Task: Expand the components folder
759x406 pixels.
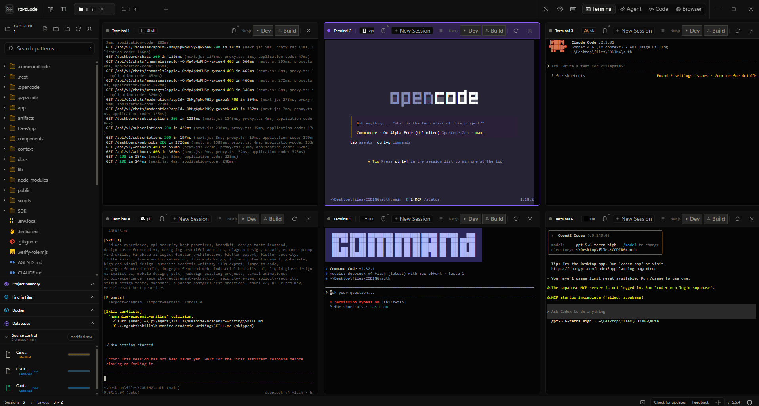Action: 4,139
